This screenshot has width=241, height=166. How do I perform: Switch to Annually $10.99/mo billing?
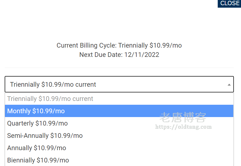point(36,148)
